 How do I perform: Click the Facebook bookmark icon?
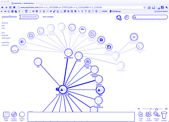coord(37,11)
